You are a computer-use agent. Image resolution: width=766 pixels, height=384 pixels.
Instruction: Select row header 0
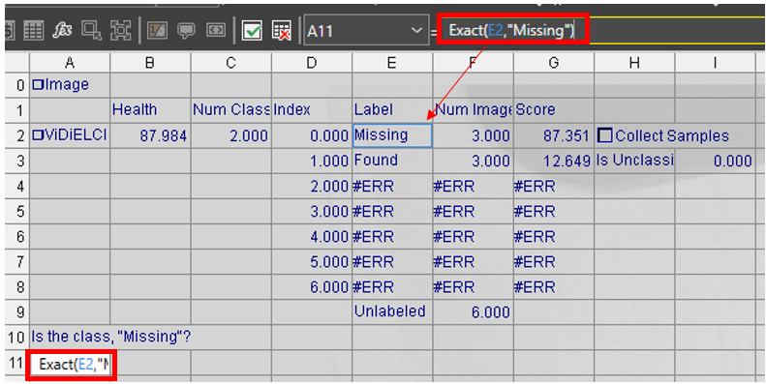click(17, 85)
